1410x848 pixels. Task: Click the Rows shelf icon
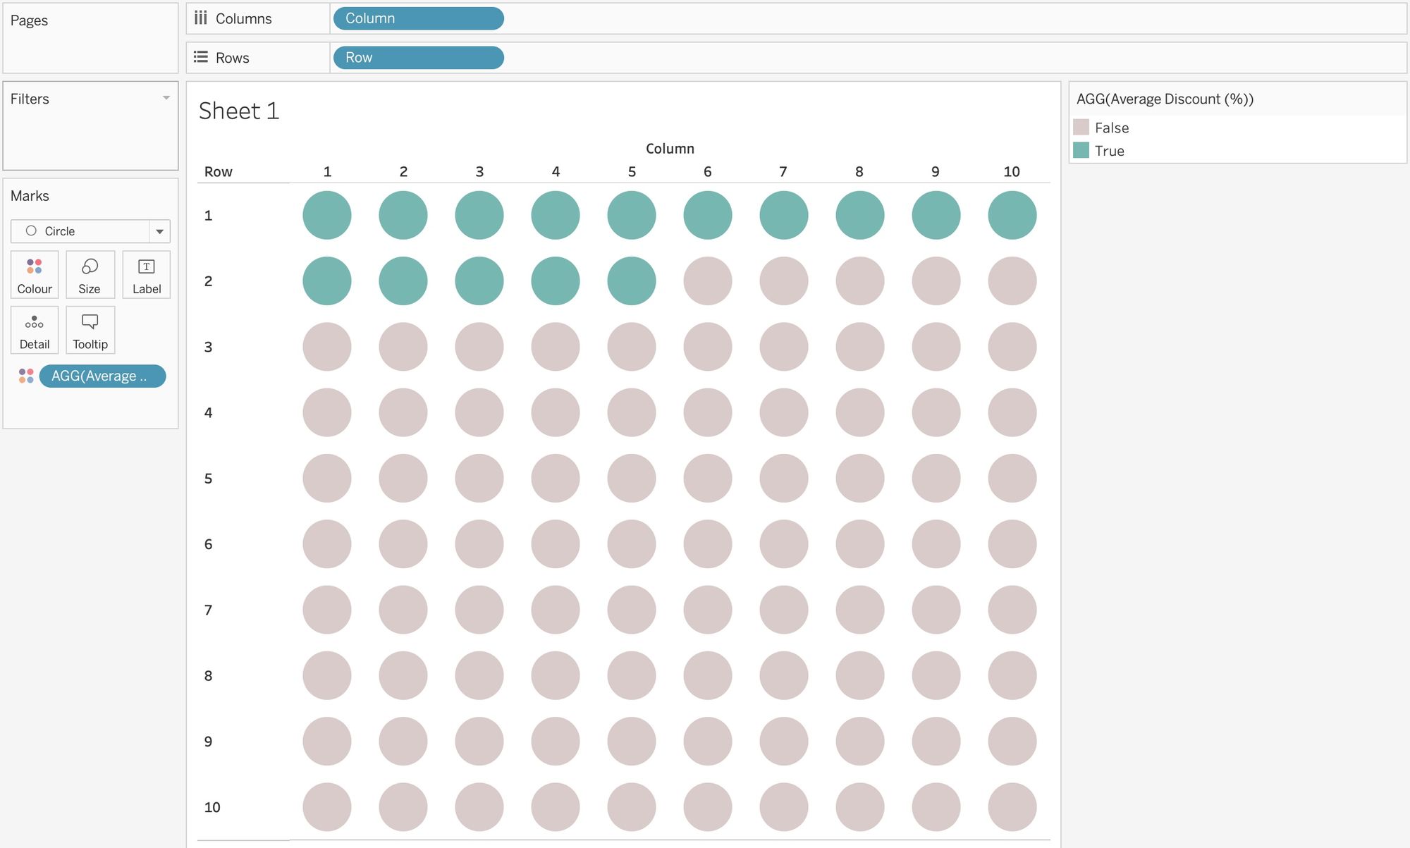pos(201,57)
